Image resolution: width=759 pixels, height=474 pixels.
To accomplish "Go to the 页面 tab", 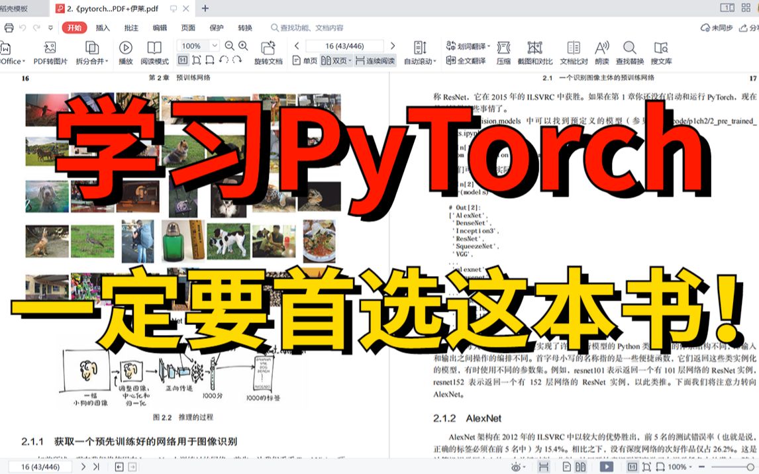I will tap(188, 28).
